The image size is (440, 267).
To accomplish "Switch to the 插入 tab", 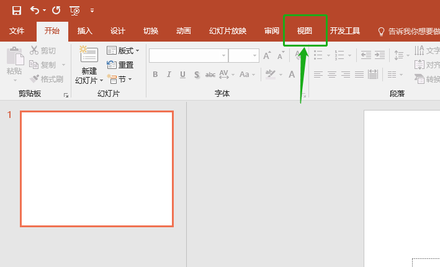I will (x=85, y=30).
